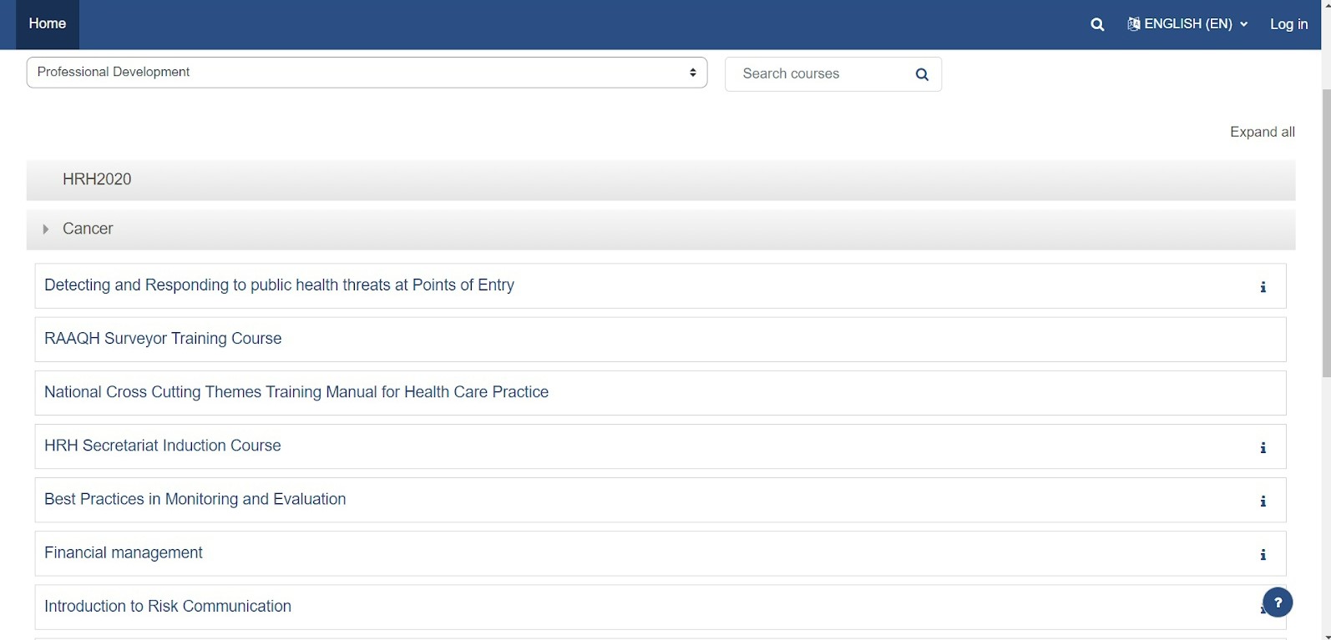Open the HRH2020 category
This screenshot has width=1331, height=640.
97,179
